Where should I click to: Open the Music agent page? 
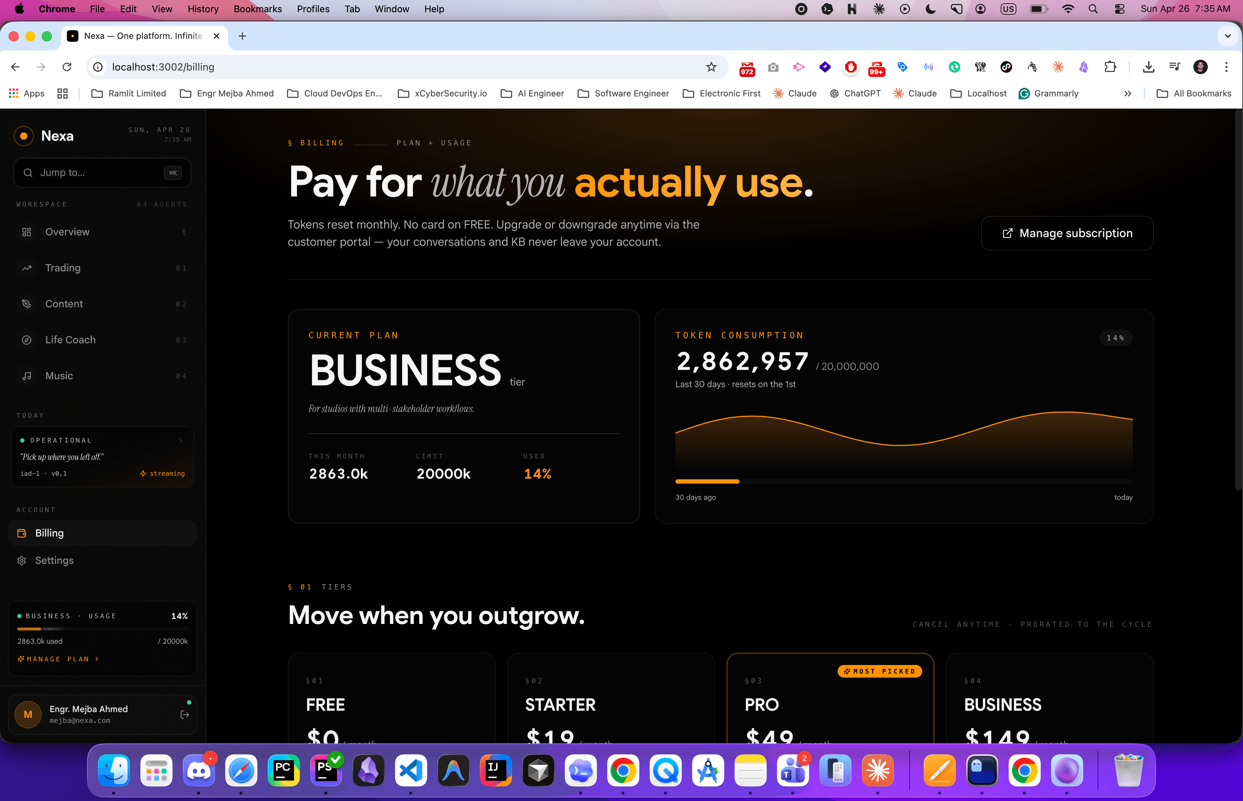click(103, 376)
